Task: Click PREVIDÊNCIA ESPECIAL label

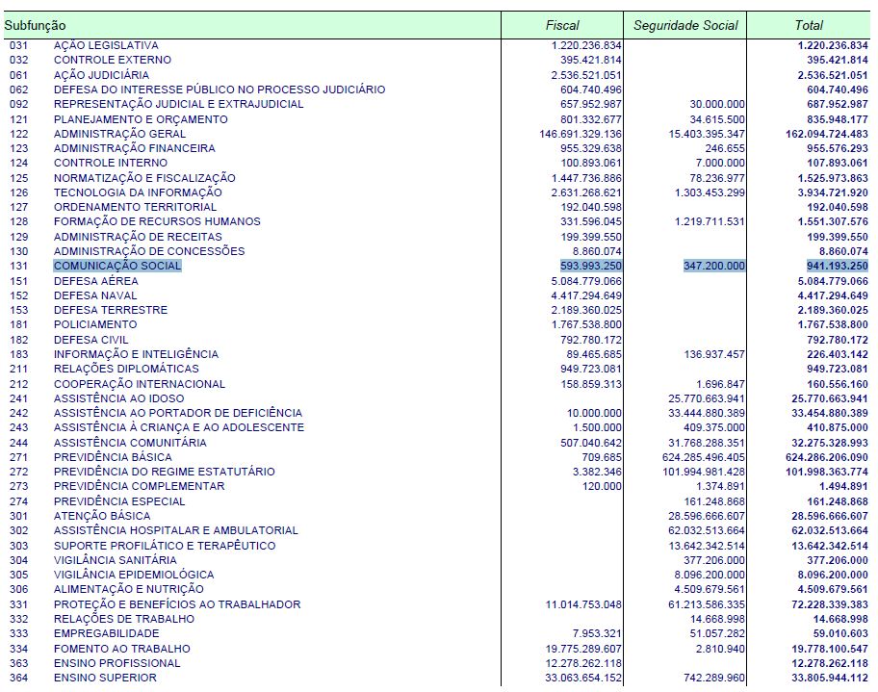Action: [x=119, y=501]
